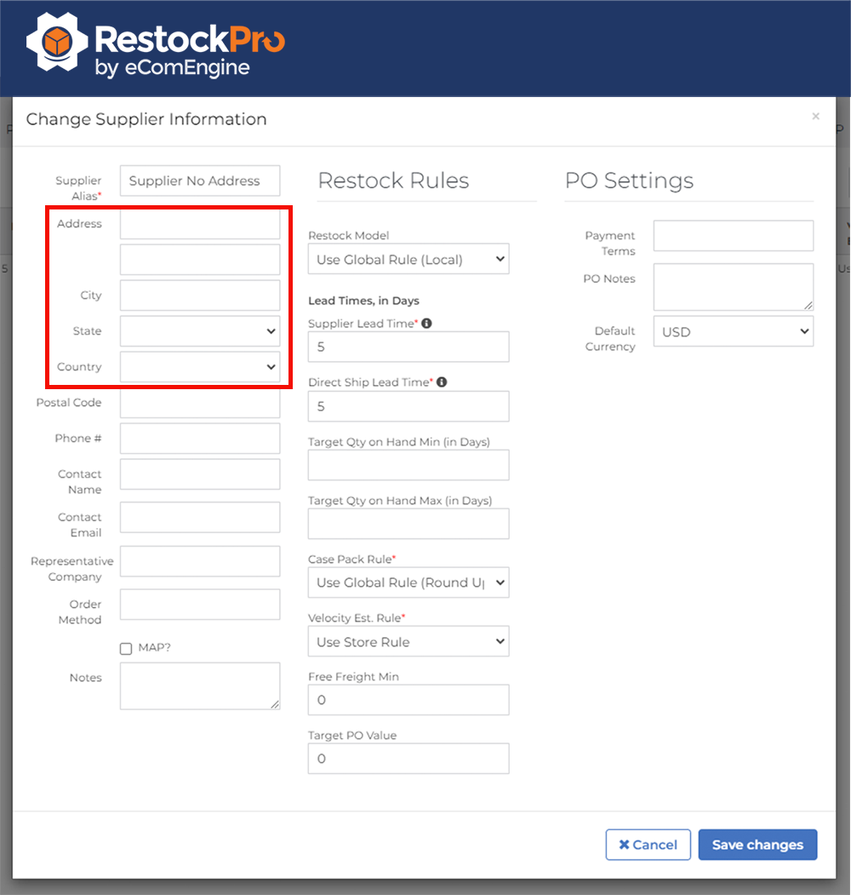Close the Change Supplier Information dialog

click(815, 117)
